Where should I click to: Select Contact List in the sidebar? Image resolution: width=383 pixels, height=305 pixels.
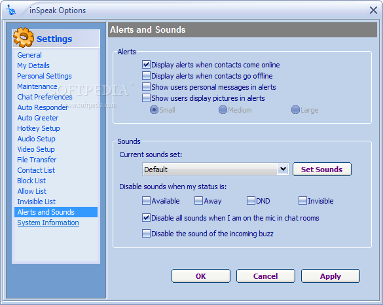pos(36,170)
